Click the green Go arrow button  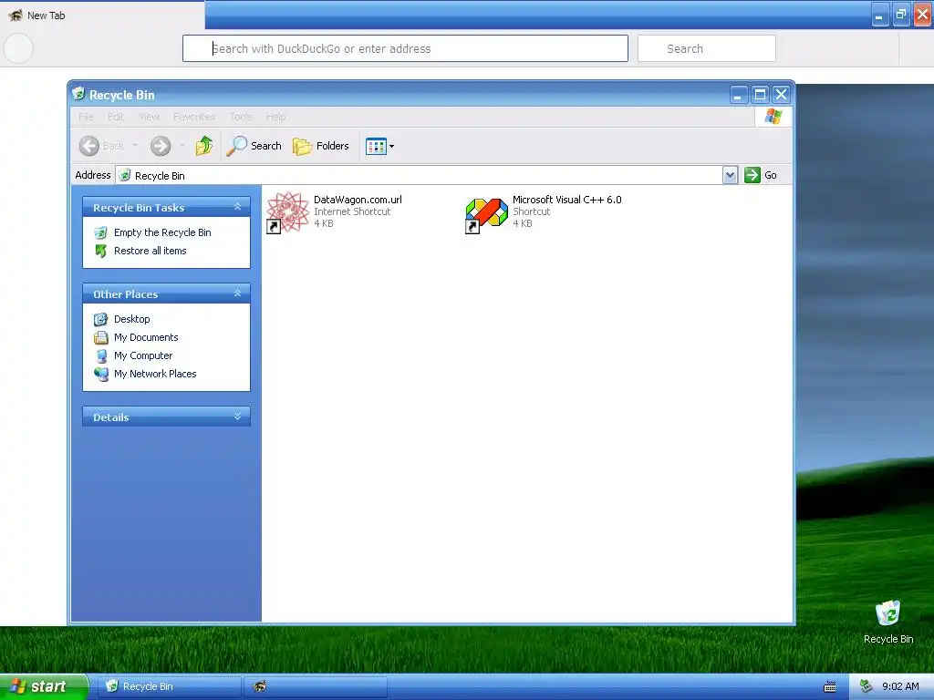coord(752,175)
